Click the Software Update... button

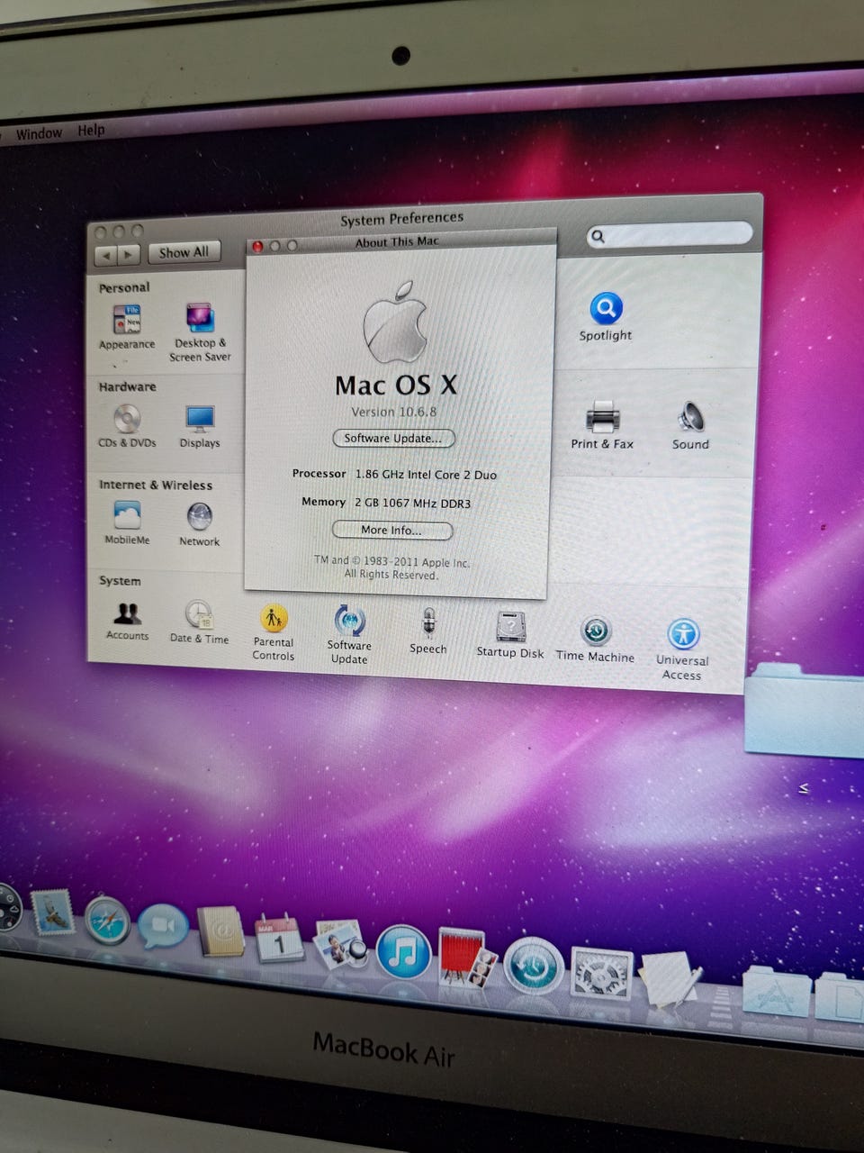393,439
